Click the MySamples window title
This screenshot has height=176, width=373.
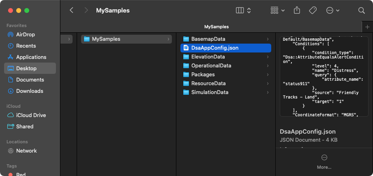(113, 10)
